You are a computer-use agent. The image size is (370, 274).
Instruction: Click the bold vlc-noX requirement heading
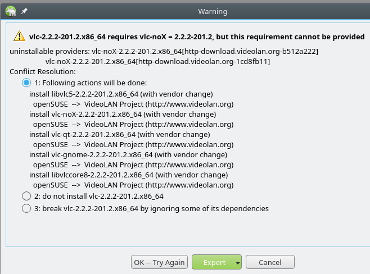[x=197, y=36]
